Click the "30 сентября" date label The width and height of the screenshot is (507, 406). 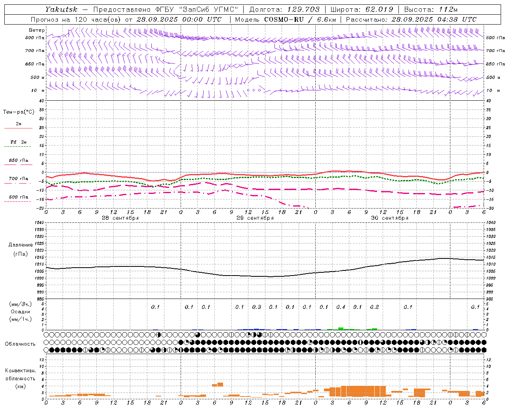tap(389, 218)
